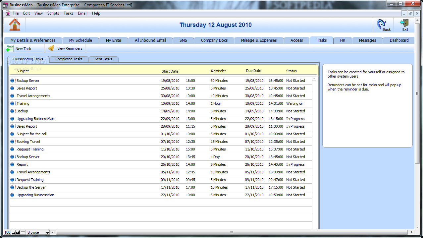Click blue dot beside Report 26/10/2010

pos(12,164)
